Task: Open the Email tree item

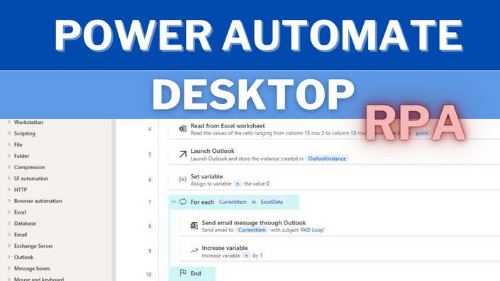Action: pos(21,234)
